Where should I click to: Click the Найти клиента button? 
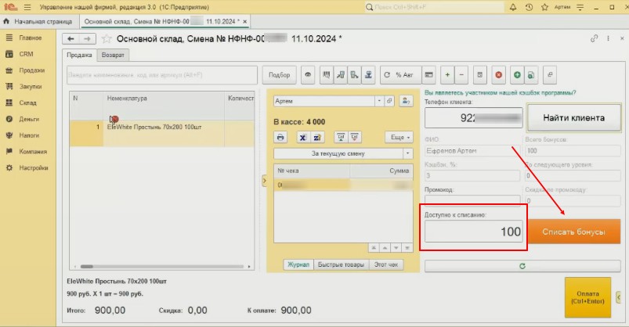[573, 118]
